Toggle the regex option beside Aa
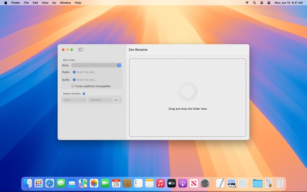Viewport: 307px width, 192px height. [x=120, y=100]
